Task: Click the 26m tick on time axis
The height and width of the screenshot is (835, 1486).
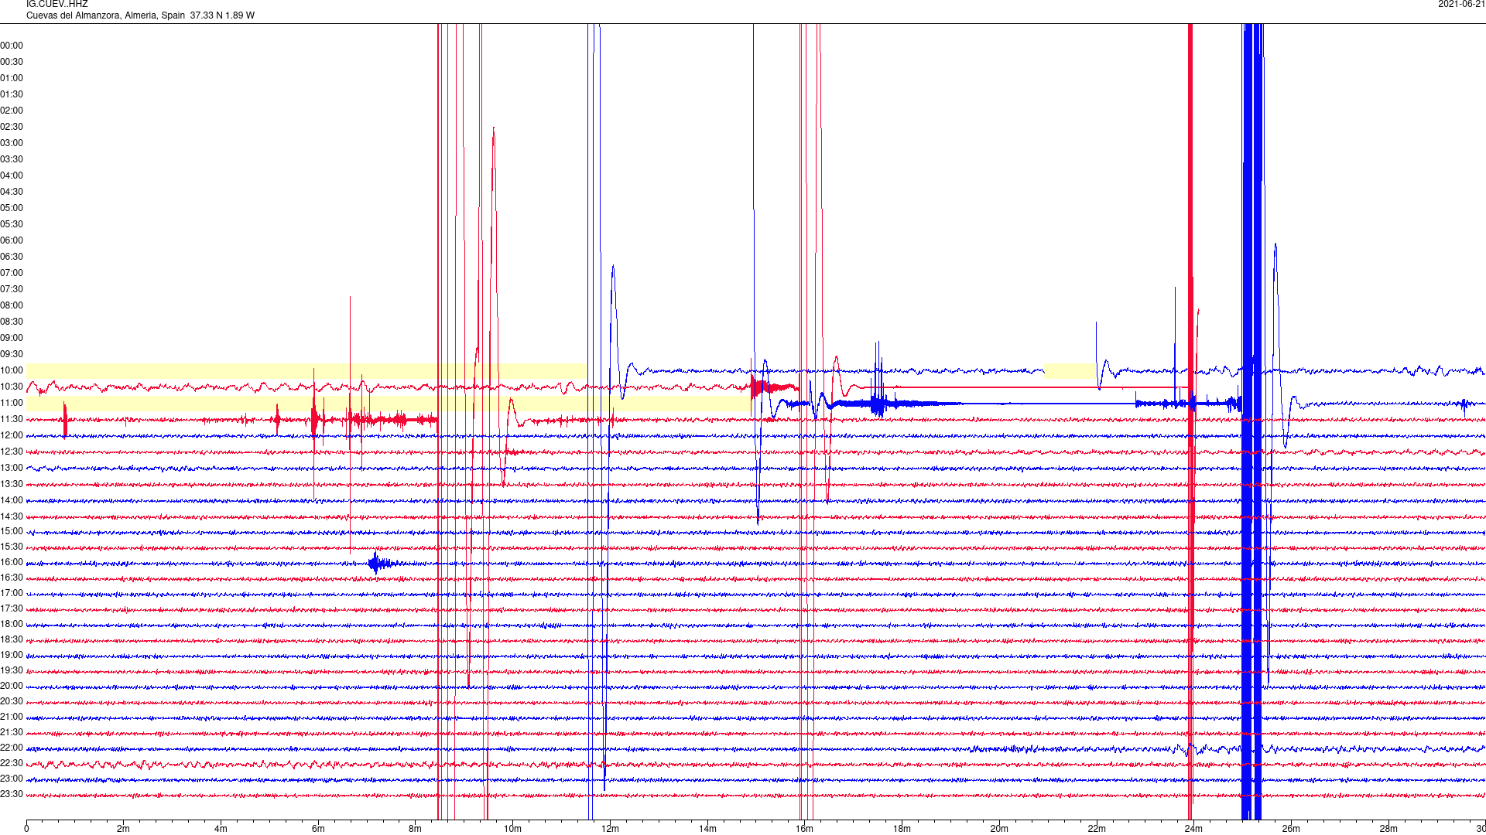Action: [1291, 829]
